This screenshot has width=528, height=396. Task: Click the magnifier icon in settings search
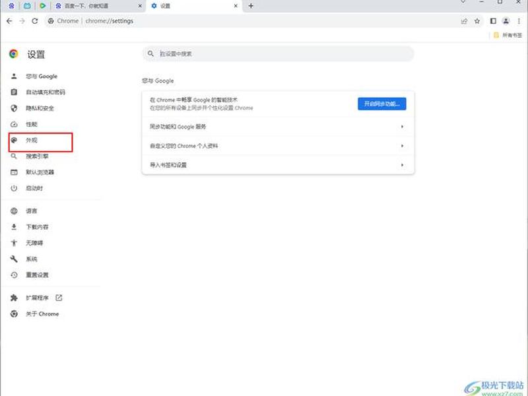(150, 54)
